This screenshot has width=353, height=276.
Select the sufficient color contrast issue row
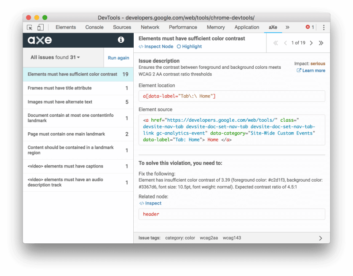[x=78, y=75]
